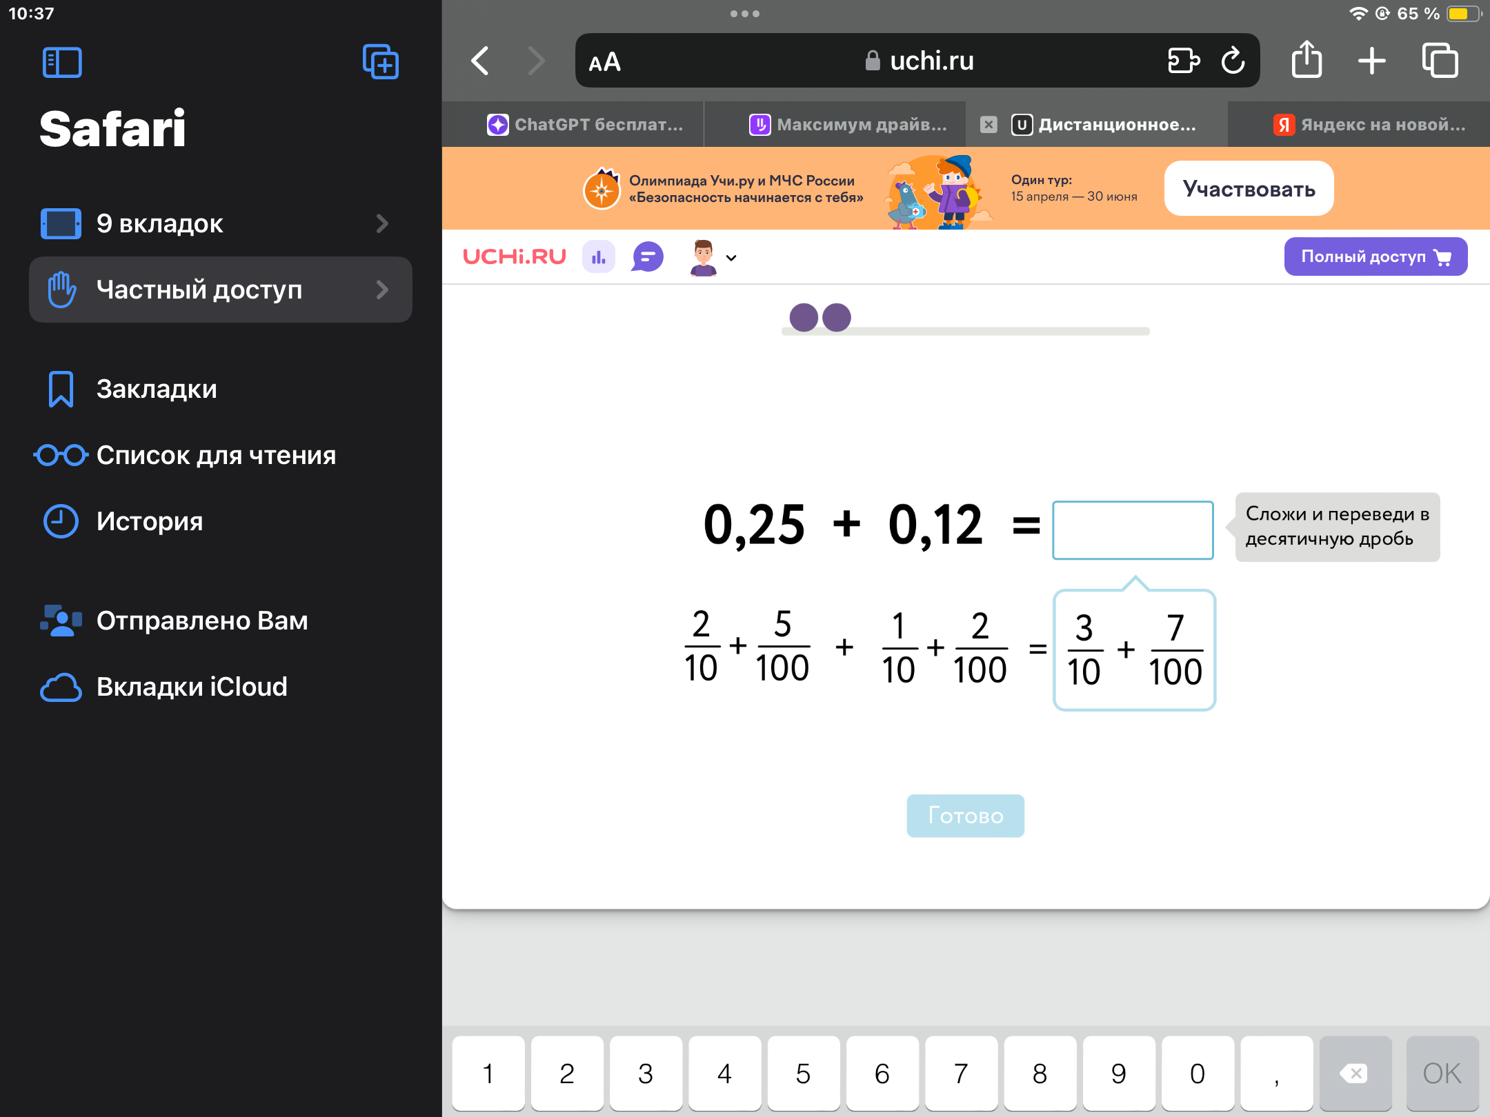
Task: Click the Полный доступ button
Action: [x=1375, y=256]
